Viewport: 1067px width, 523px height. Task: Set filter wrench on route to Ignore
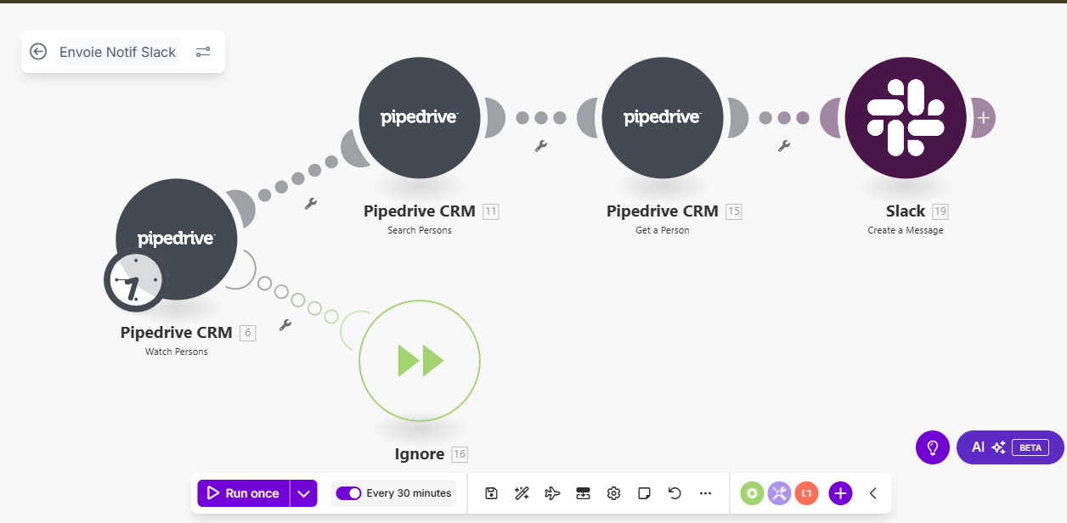(285, 324)
